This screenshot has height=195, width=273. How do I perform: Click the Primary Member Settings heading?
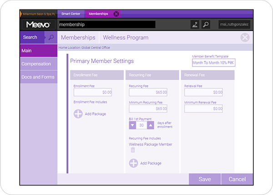pos(102,61)
